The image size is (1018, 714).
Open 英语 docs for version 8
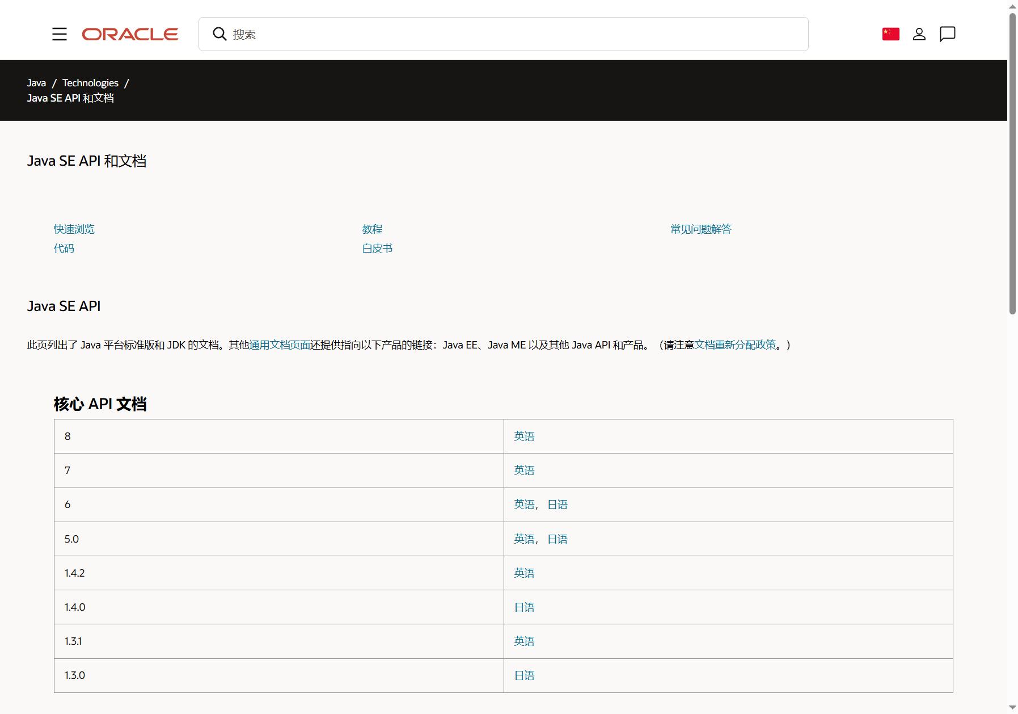pyautogui.click(x=524, y=436)
